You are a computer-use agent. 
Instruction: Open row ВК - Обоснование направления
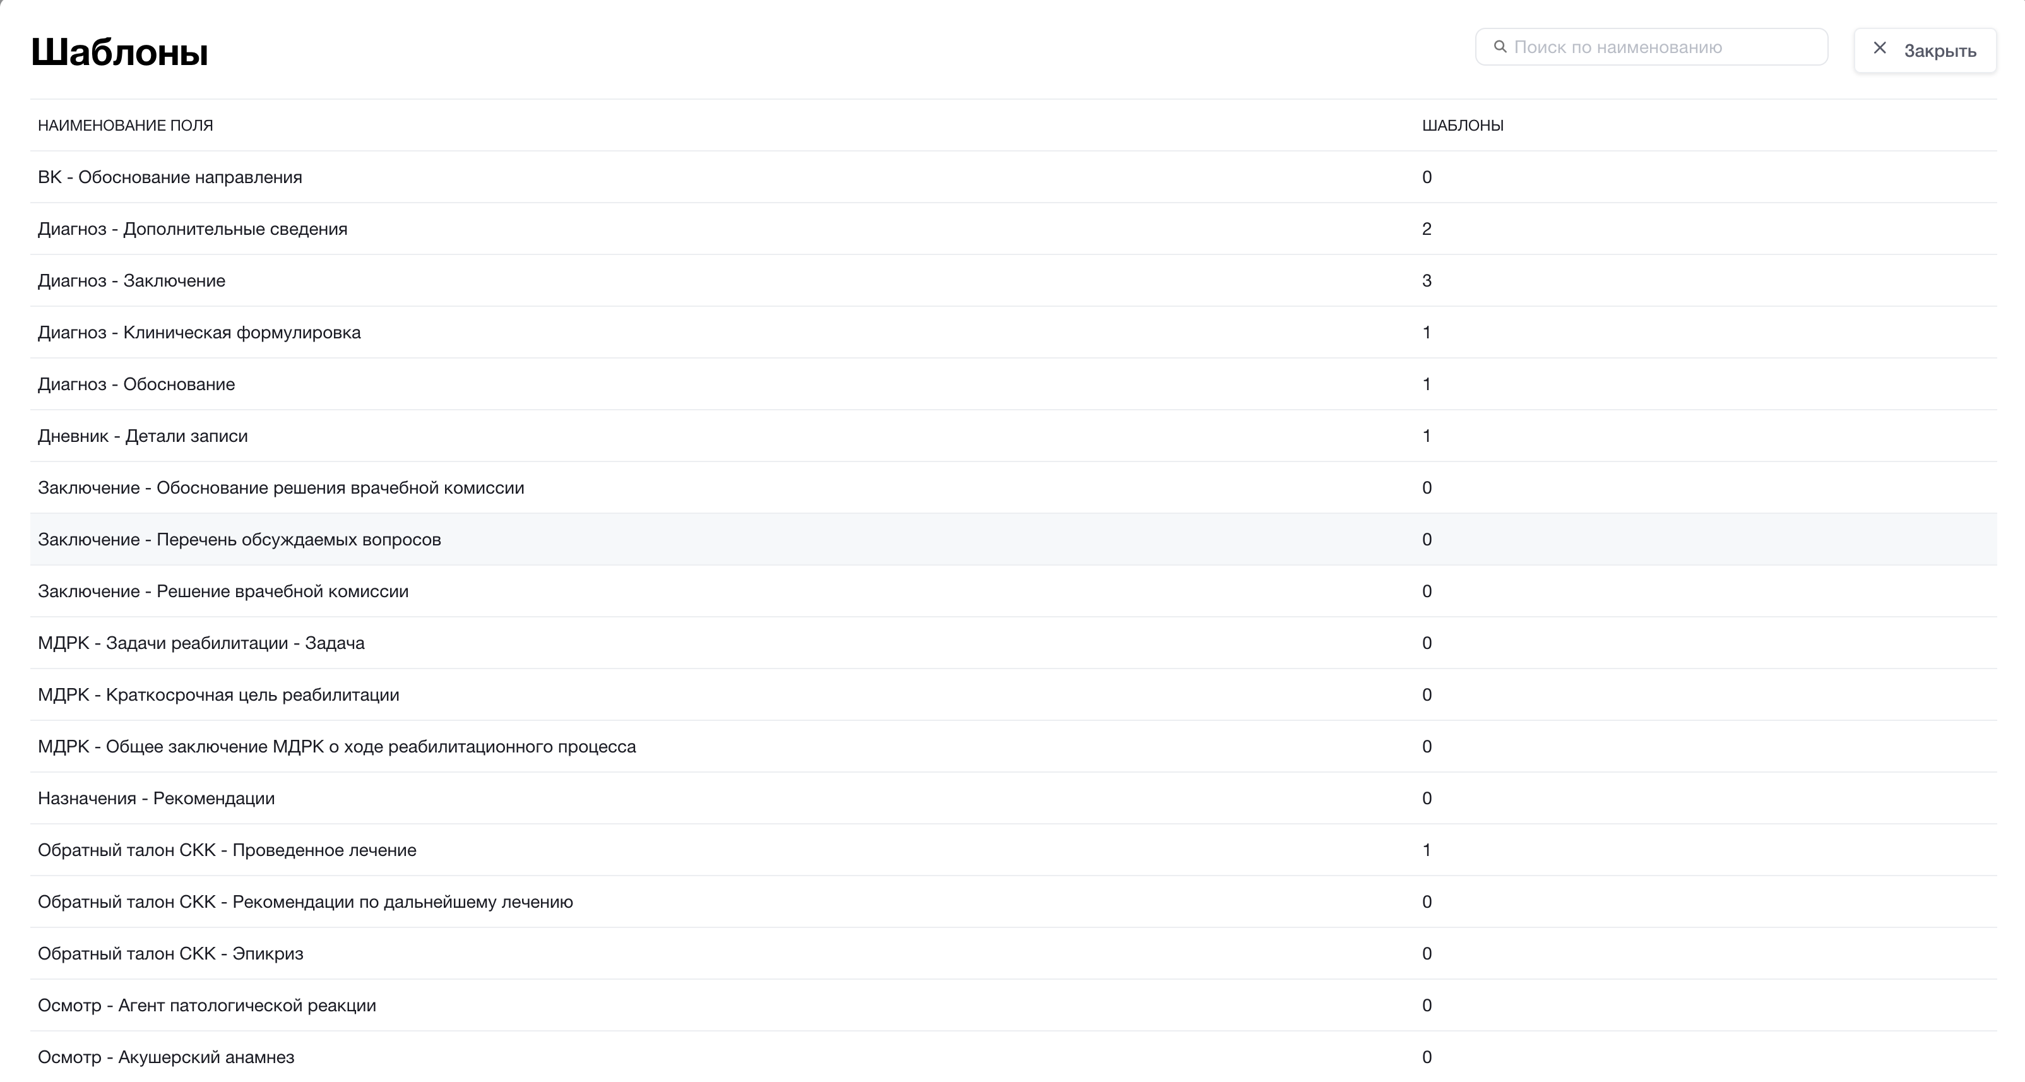point(170,177)
